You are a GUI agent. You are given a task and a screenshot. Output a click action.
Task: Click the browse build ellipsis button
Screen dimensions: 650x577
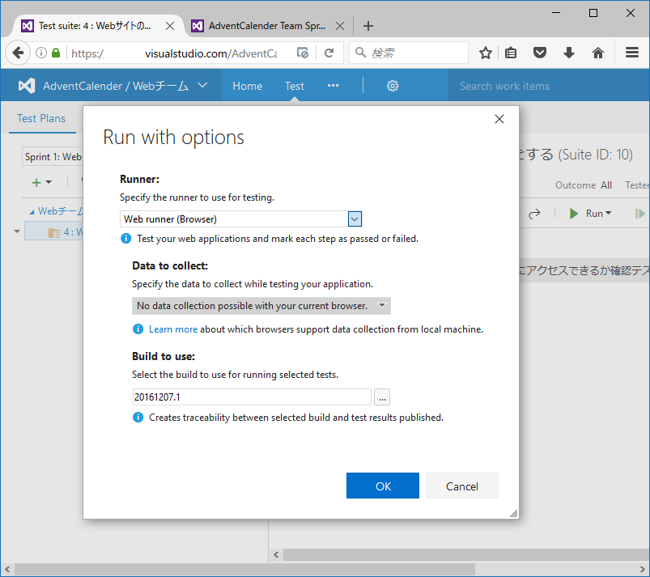click(x=382, y=397)
